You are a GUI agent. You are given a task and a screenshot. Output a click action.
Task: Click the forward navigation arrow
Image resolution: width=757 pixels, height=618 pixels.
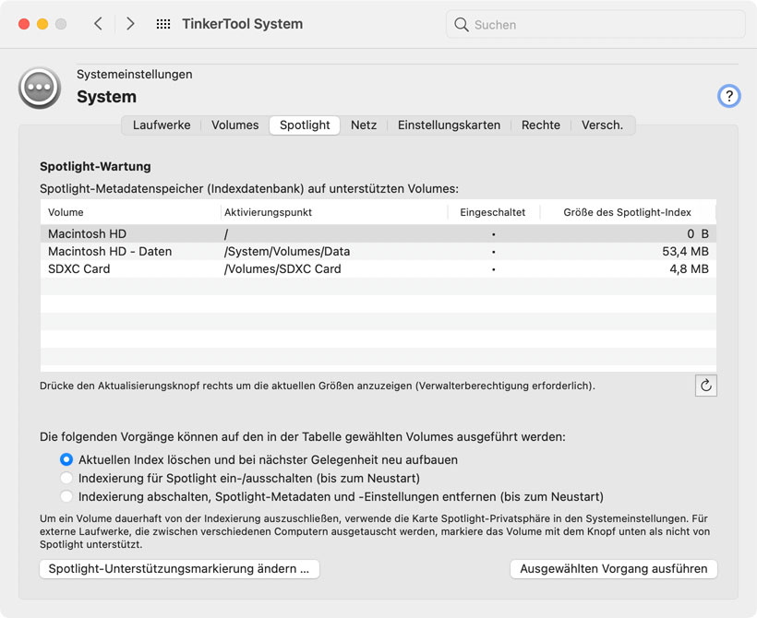[x=130, y=24]
